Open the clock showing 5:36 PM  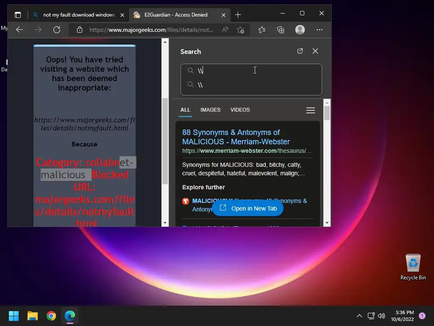[403, 316]
